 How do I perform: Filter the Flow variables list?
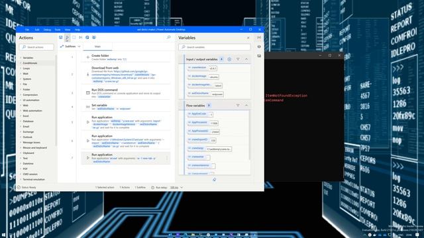click(x=238, y=105)
